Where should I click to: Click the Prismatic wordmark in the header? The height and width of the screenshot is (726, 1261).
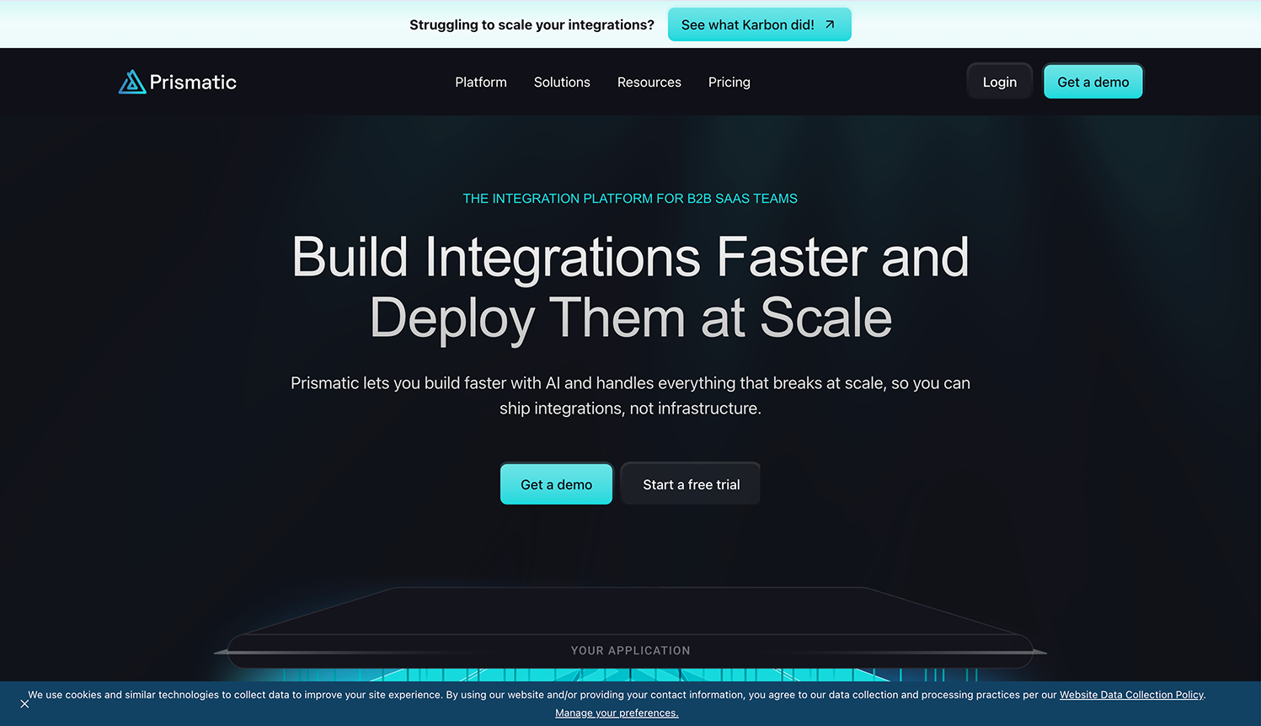193,82
